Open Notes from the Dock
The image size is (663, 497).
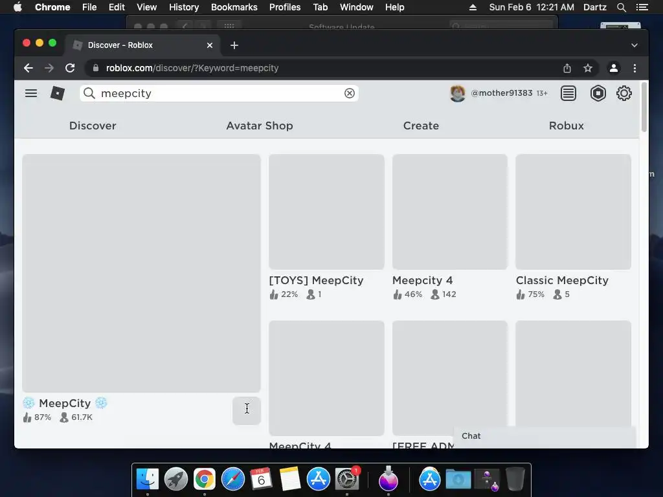point(289,480)
